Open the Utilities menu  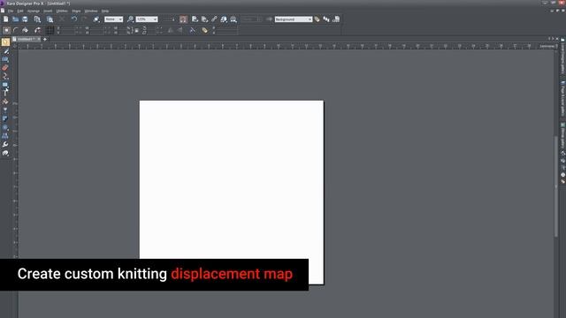click(62, 11)
